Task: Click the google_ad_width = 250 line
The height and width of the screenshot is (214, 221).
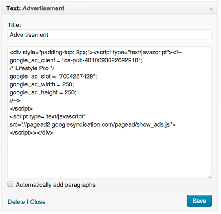Action: tap(42, 84)
